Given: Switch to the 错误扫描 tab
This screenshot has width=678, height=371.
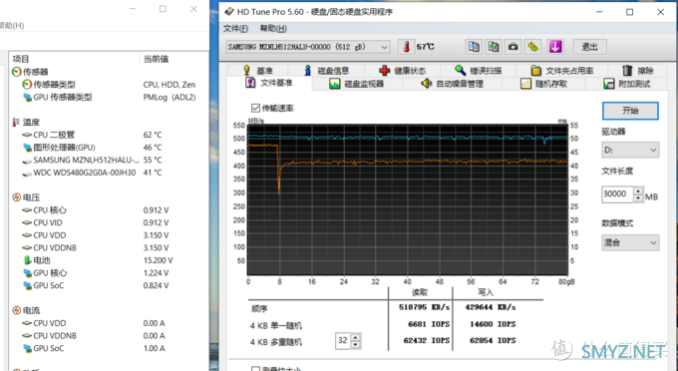Looking at the screenshot, I should coord(479,71).
